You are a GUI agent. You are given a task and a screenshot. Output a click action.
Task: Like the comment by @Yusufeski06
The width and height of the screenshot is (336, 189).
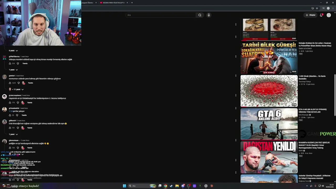pyautogui.click(x=10, y=115)
